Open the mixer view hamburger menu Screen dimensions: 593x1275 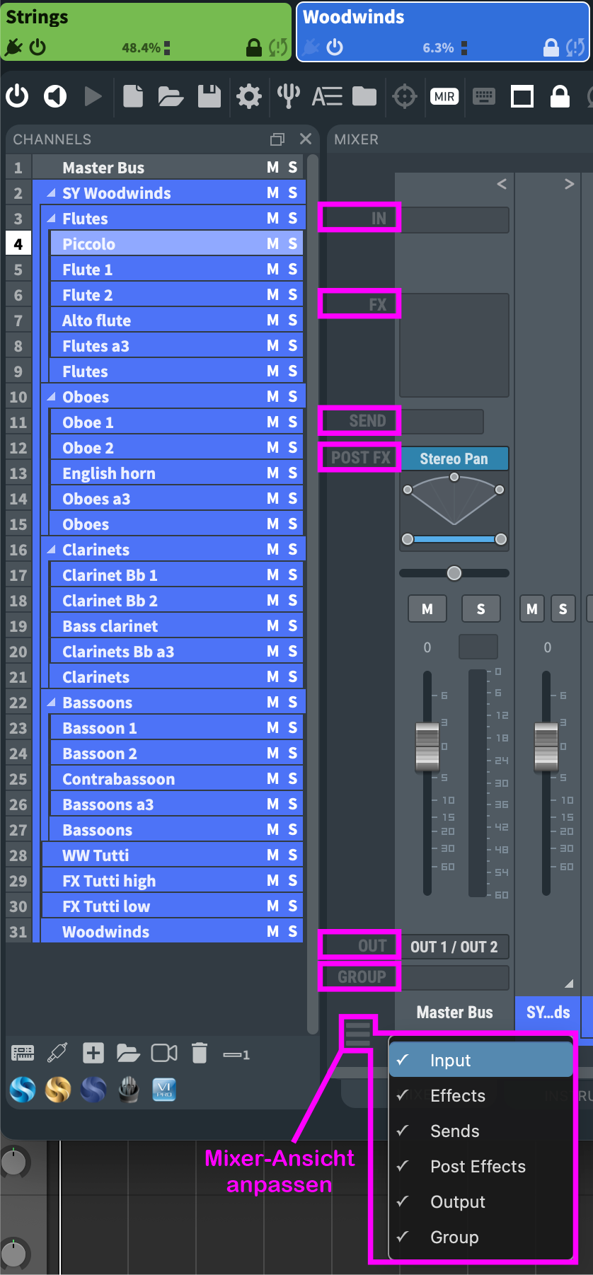(358, 1034)
